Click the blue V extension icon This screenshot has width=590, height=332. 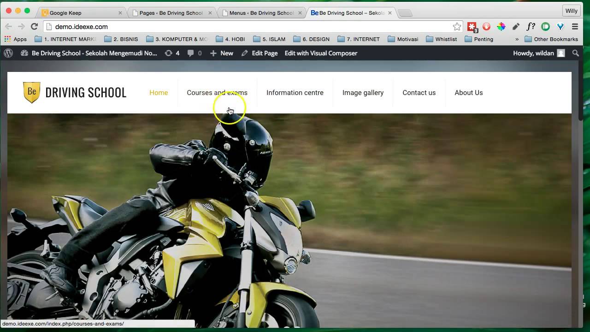pyautogui.click(x=560, y=27)
